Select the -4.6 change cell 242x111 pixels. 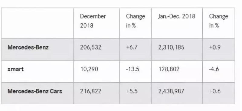click(214, 69)
